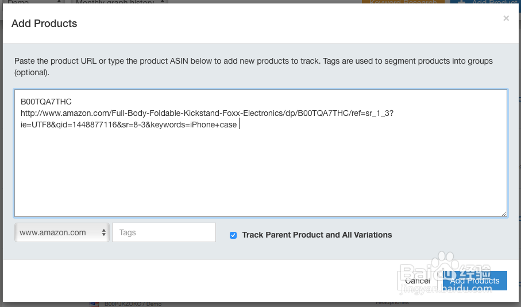The height and width of the screenshot is (307, 521).
Task: Select the B00PJKZOKC / Demo product entry
Action: [x=133, y=304]
